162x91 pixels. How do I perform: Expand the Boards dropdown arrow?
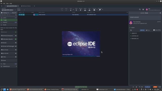[97, 10]
